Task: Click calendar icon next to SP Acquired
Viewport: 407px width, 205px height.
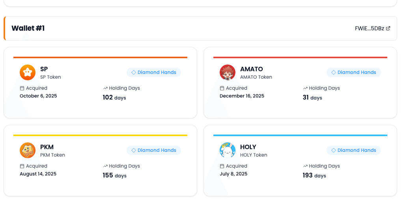Action: tap(22, 88)
